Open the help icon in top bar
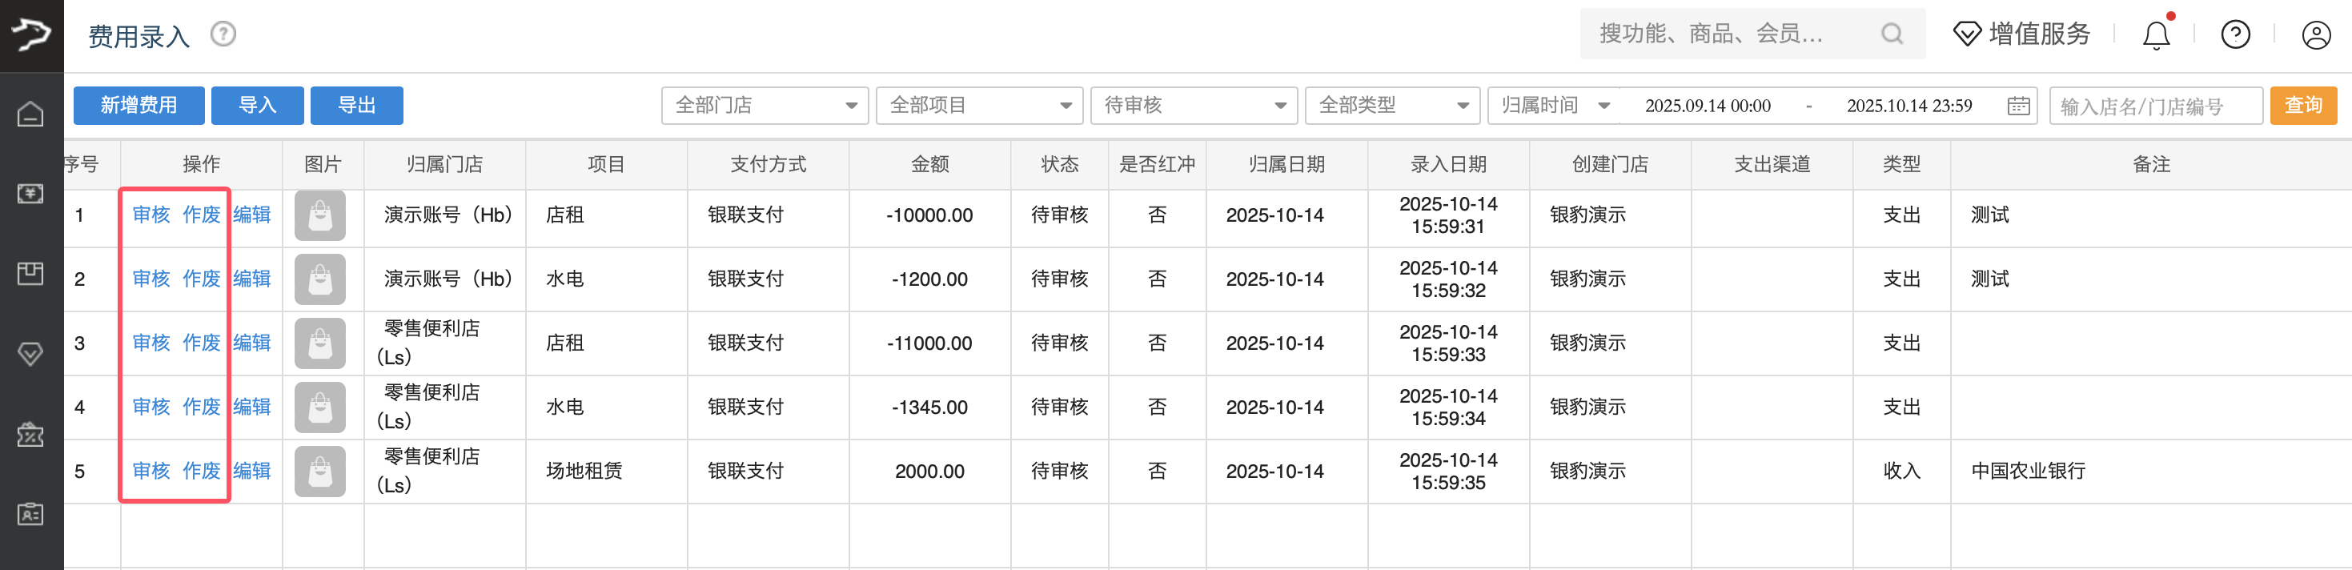Image resolution: width=2352 pixels, height=570 pixels. [x=2235, y=35]
